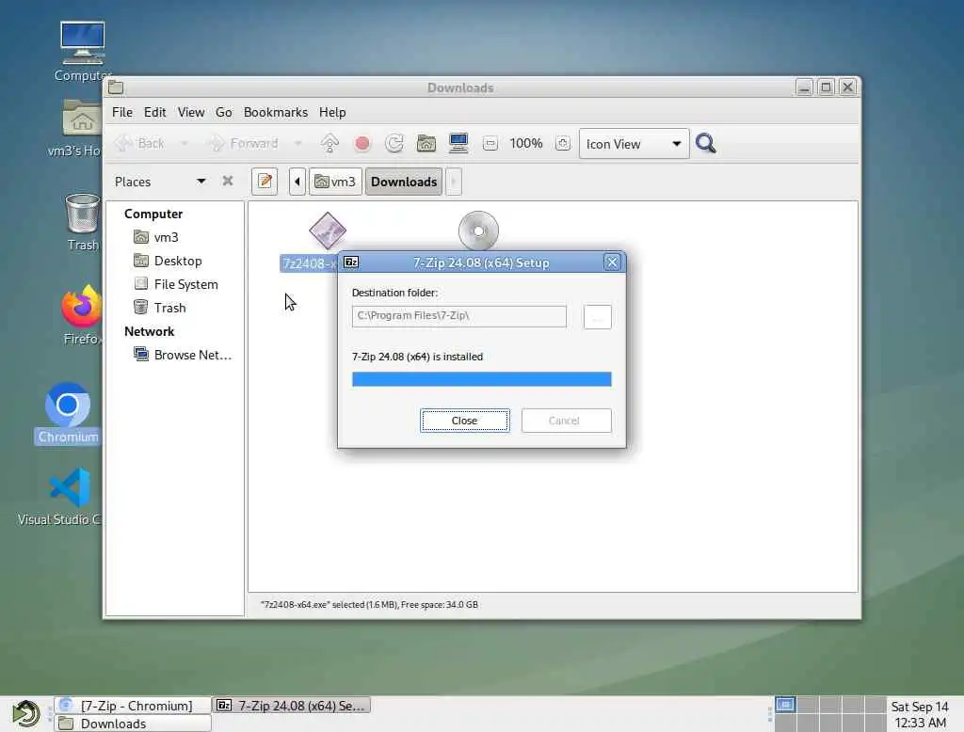The height and width of the screenshot is (732, 964).
Task: Close the 7-Zip Setup dialog with X
Action: click(x=612, y=263)
